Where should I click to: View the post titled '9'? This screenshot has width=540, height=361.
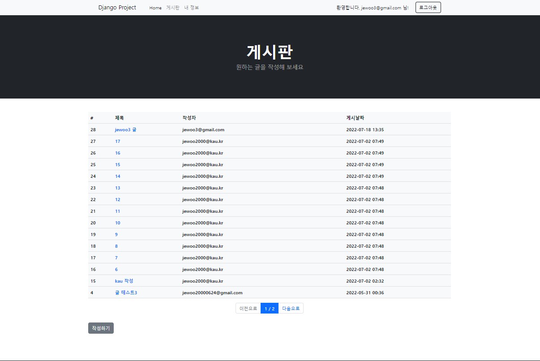coord(116,234)
